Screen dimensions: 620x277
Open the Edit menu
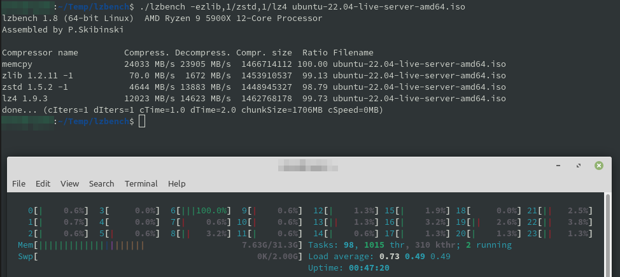click(43, 183)
